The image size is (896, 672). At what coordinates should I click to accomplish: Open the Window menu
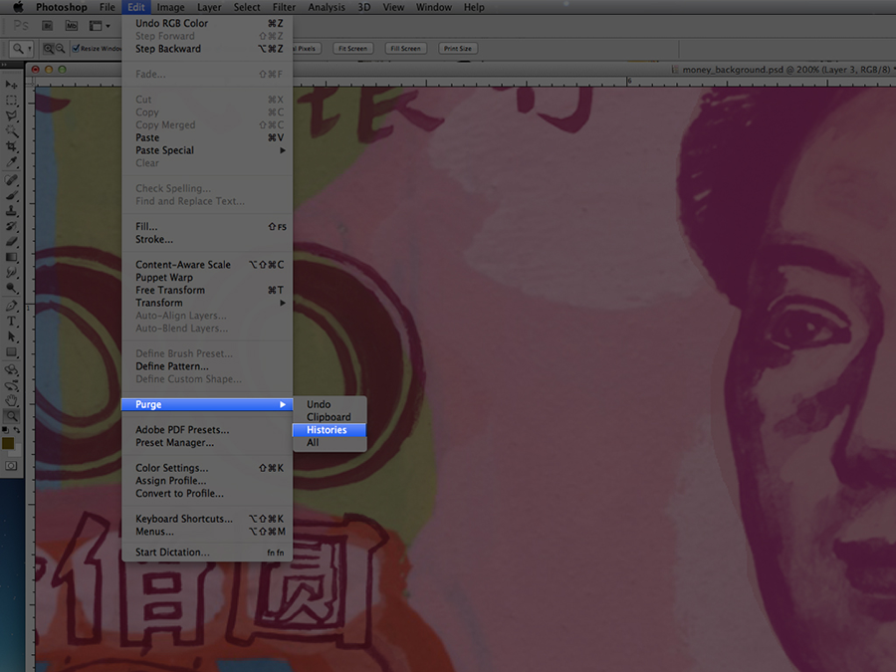(x=434, y=7)
